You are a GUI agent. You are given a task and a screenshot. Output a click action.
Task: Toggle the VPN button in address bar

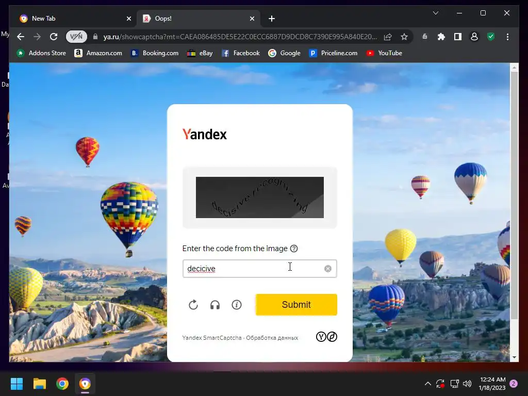[x=76, y=37]
